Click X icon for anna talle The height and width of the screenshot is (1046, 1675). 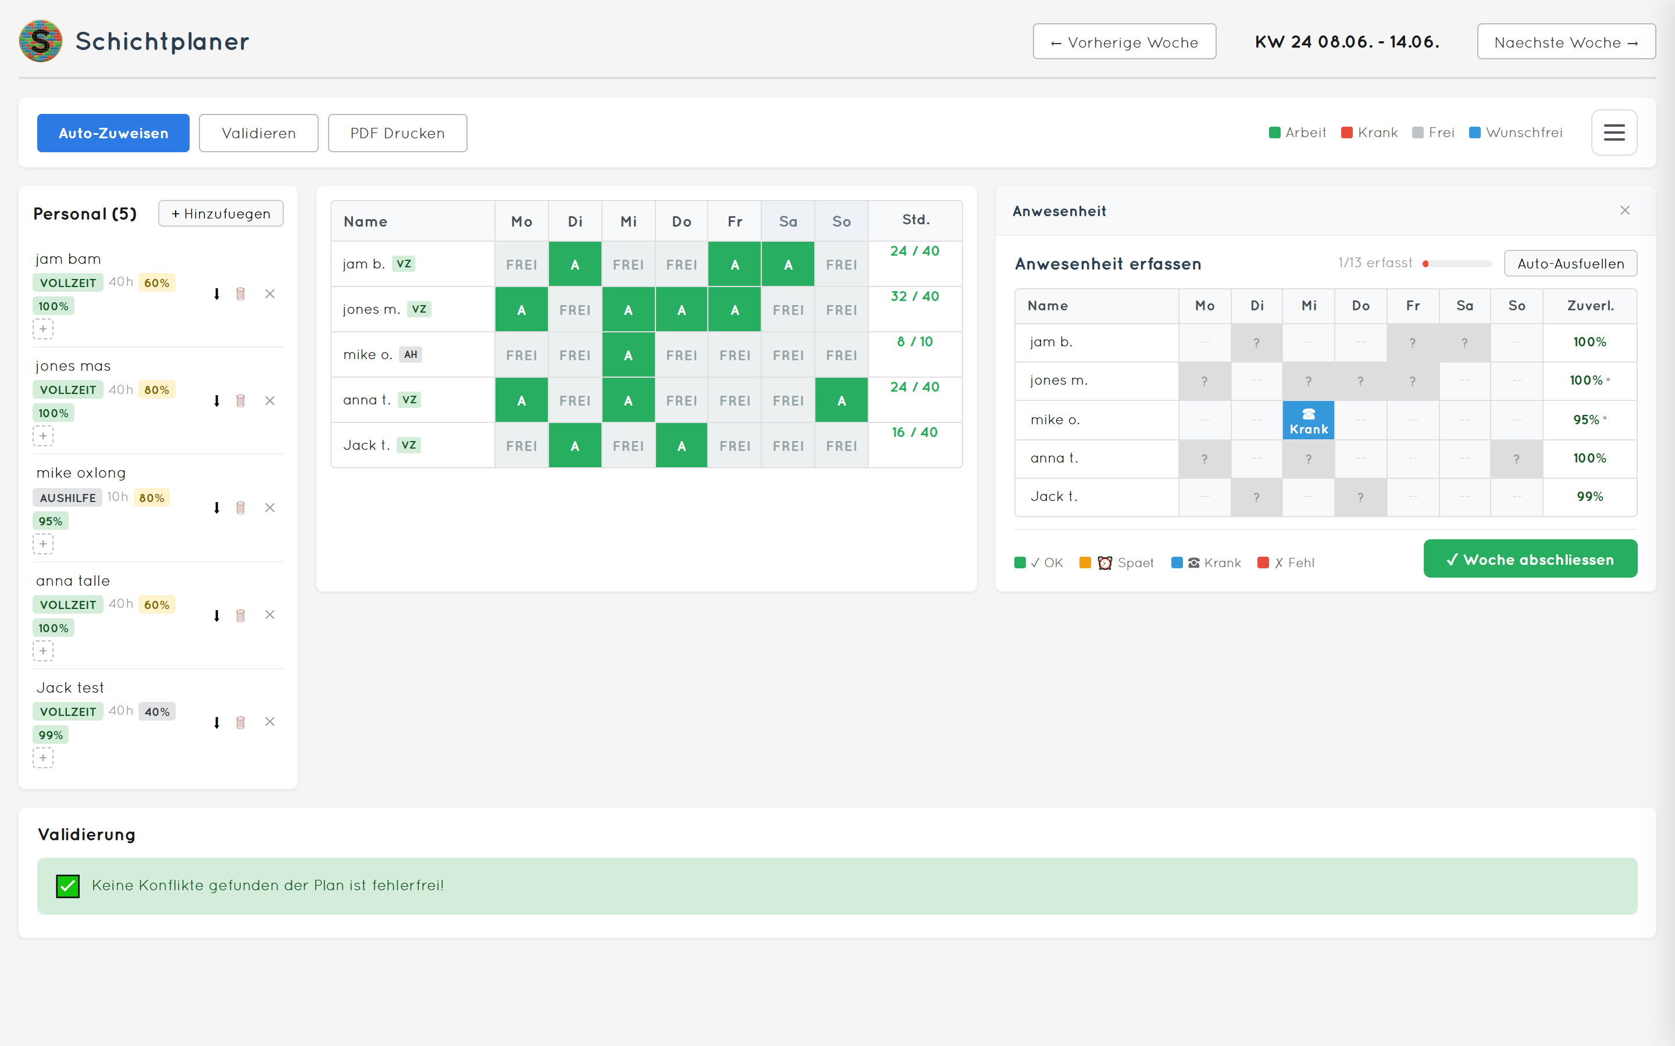tap(270, 615)
